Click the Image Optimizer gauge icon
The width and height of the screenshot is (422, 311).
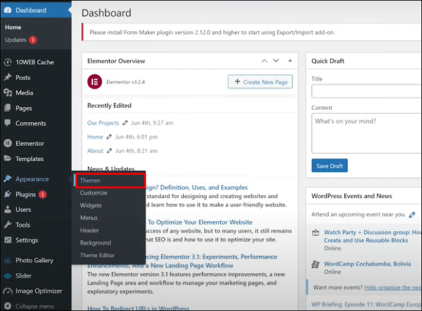8,291
